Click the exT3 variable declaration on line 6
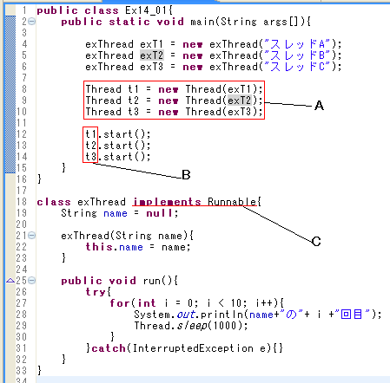This screenshot has height=383, width=390. [x=152, y=67]
